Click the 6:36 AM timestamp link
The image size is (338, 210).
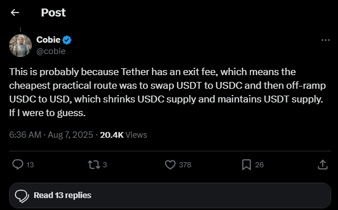[25, 135]
